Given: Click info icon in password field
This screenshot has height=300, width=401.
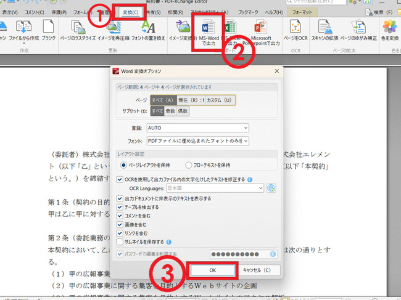Looking at the screenshot, I should click(273, 254).
